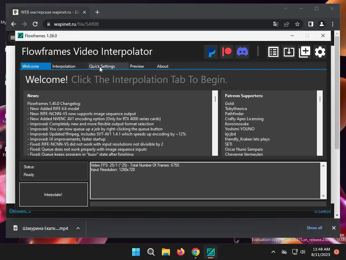Click the Interpolate! button
The image size is (346, 260).
click(x=53, y=195)
